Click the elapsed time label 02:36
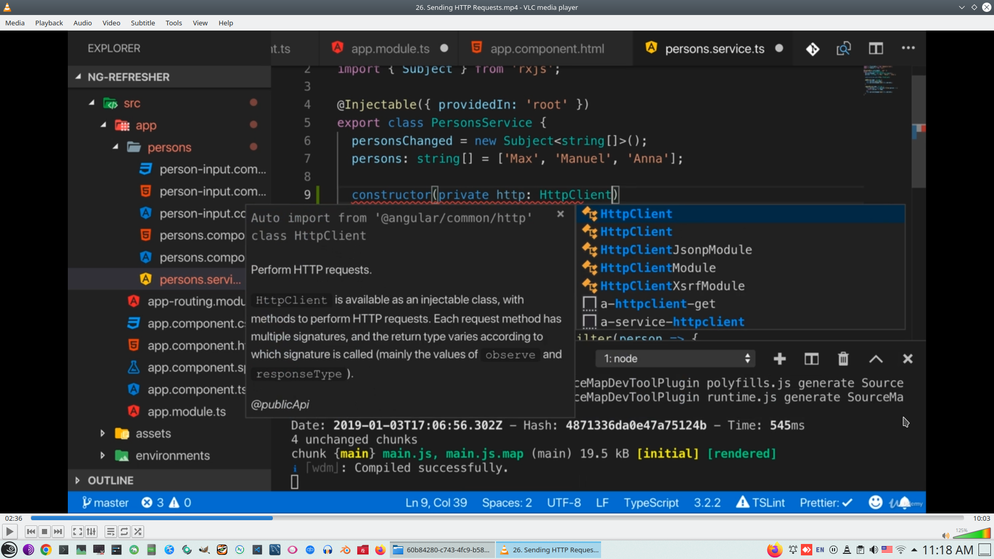This screenshot has width=994, height=559. [13, 518]
